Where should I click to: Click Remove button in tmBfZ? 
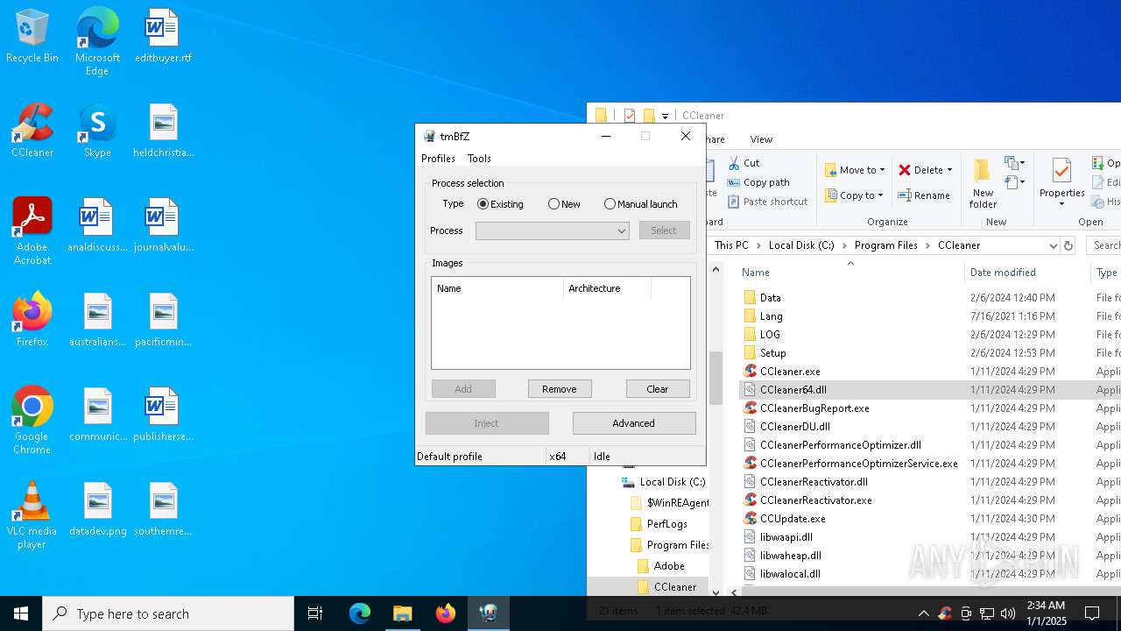pyautogui.click(x=560, y=389)
